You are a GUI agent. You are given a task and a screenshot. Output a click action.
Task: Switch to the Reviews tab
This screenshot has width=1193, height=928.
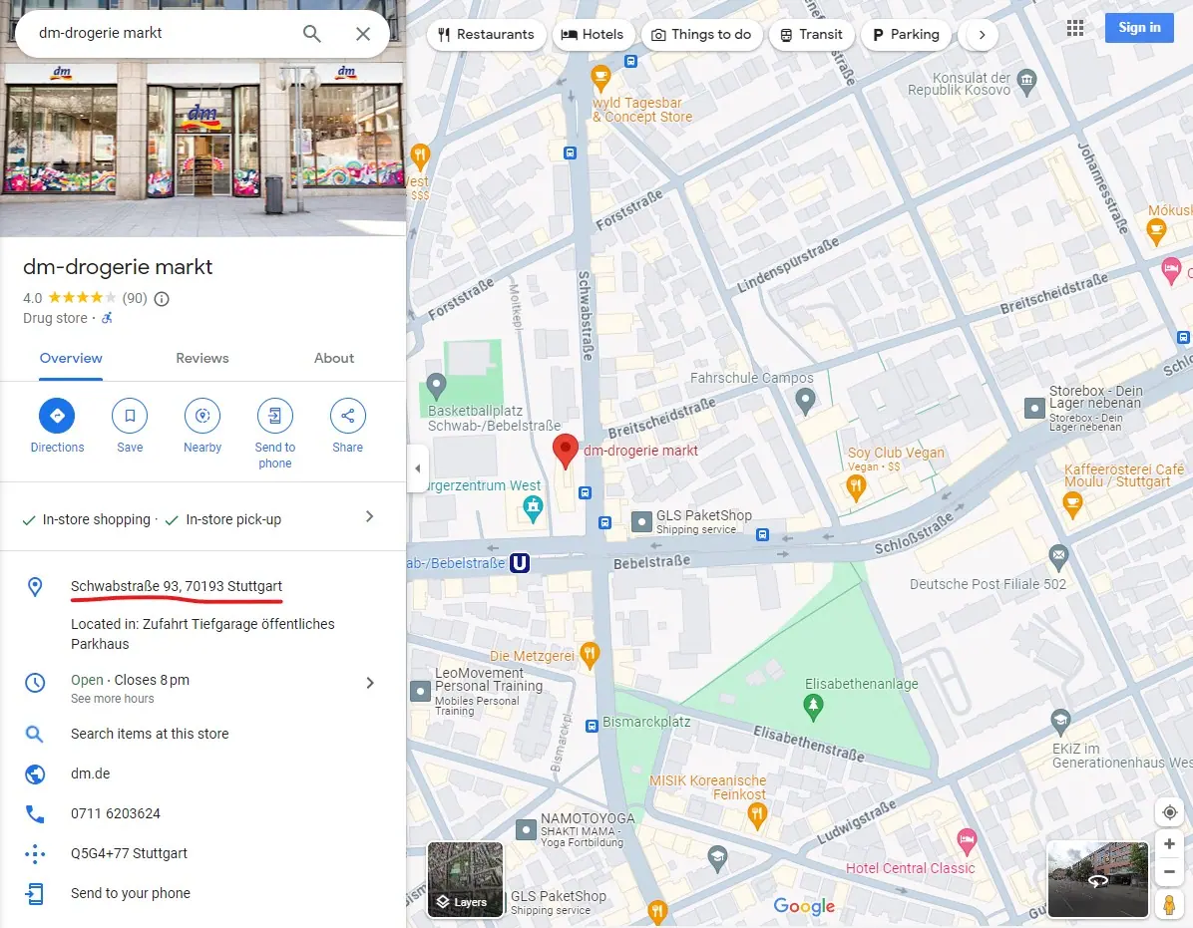[202, 358]
